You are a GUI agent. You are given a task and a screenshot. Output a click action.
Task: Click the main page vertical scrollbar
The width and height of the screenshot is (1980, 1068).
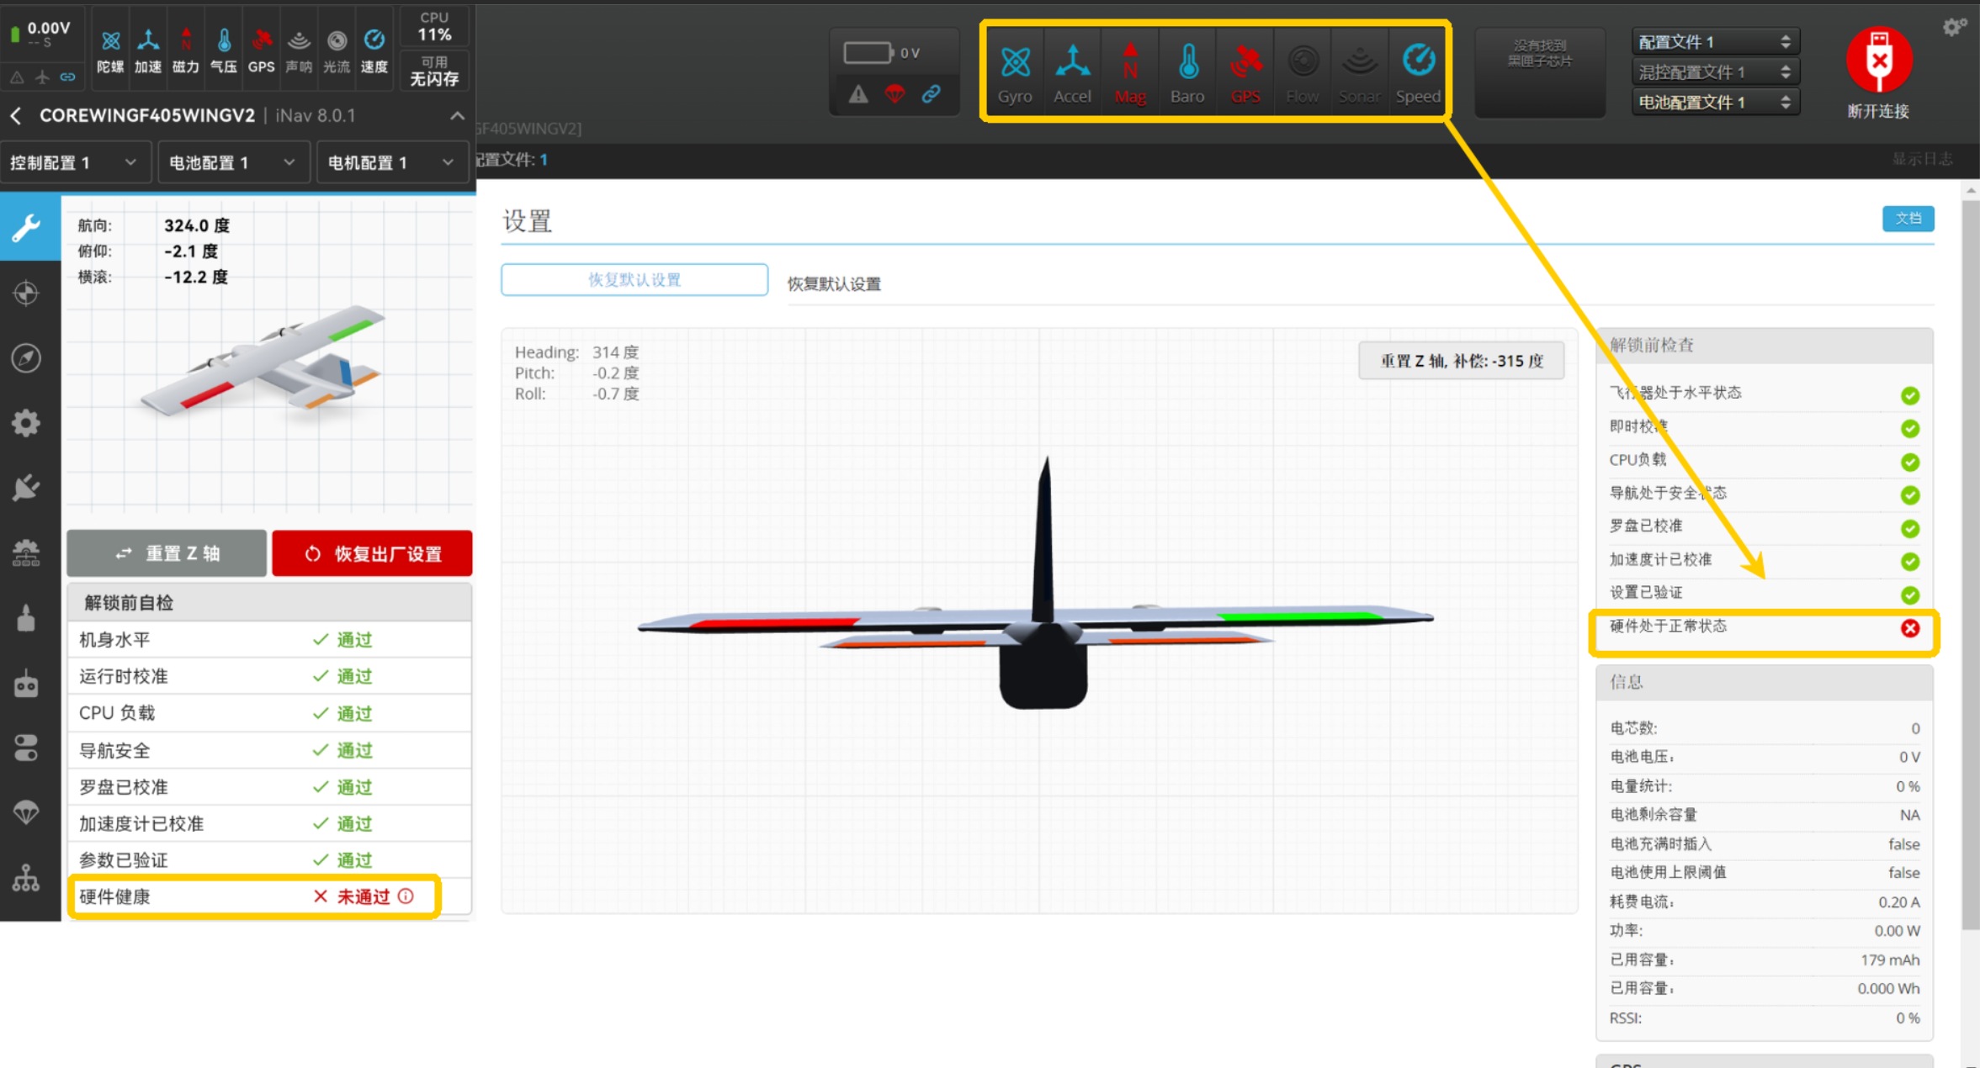click(x=1970, y=563)
